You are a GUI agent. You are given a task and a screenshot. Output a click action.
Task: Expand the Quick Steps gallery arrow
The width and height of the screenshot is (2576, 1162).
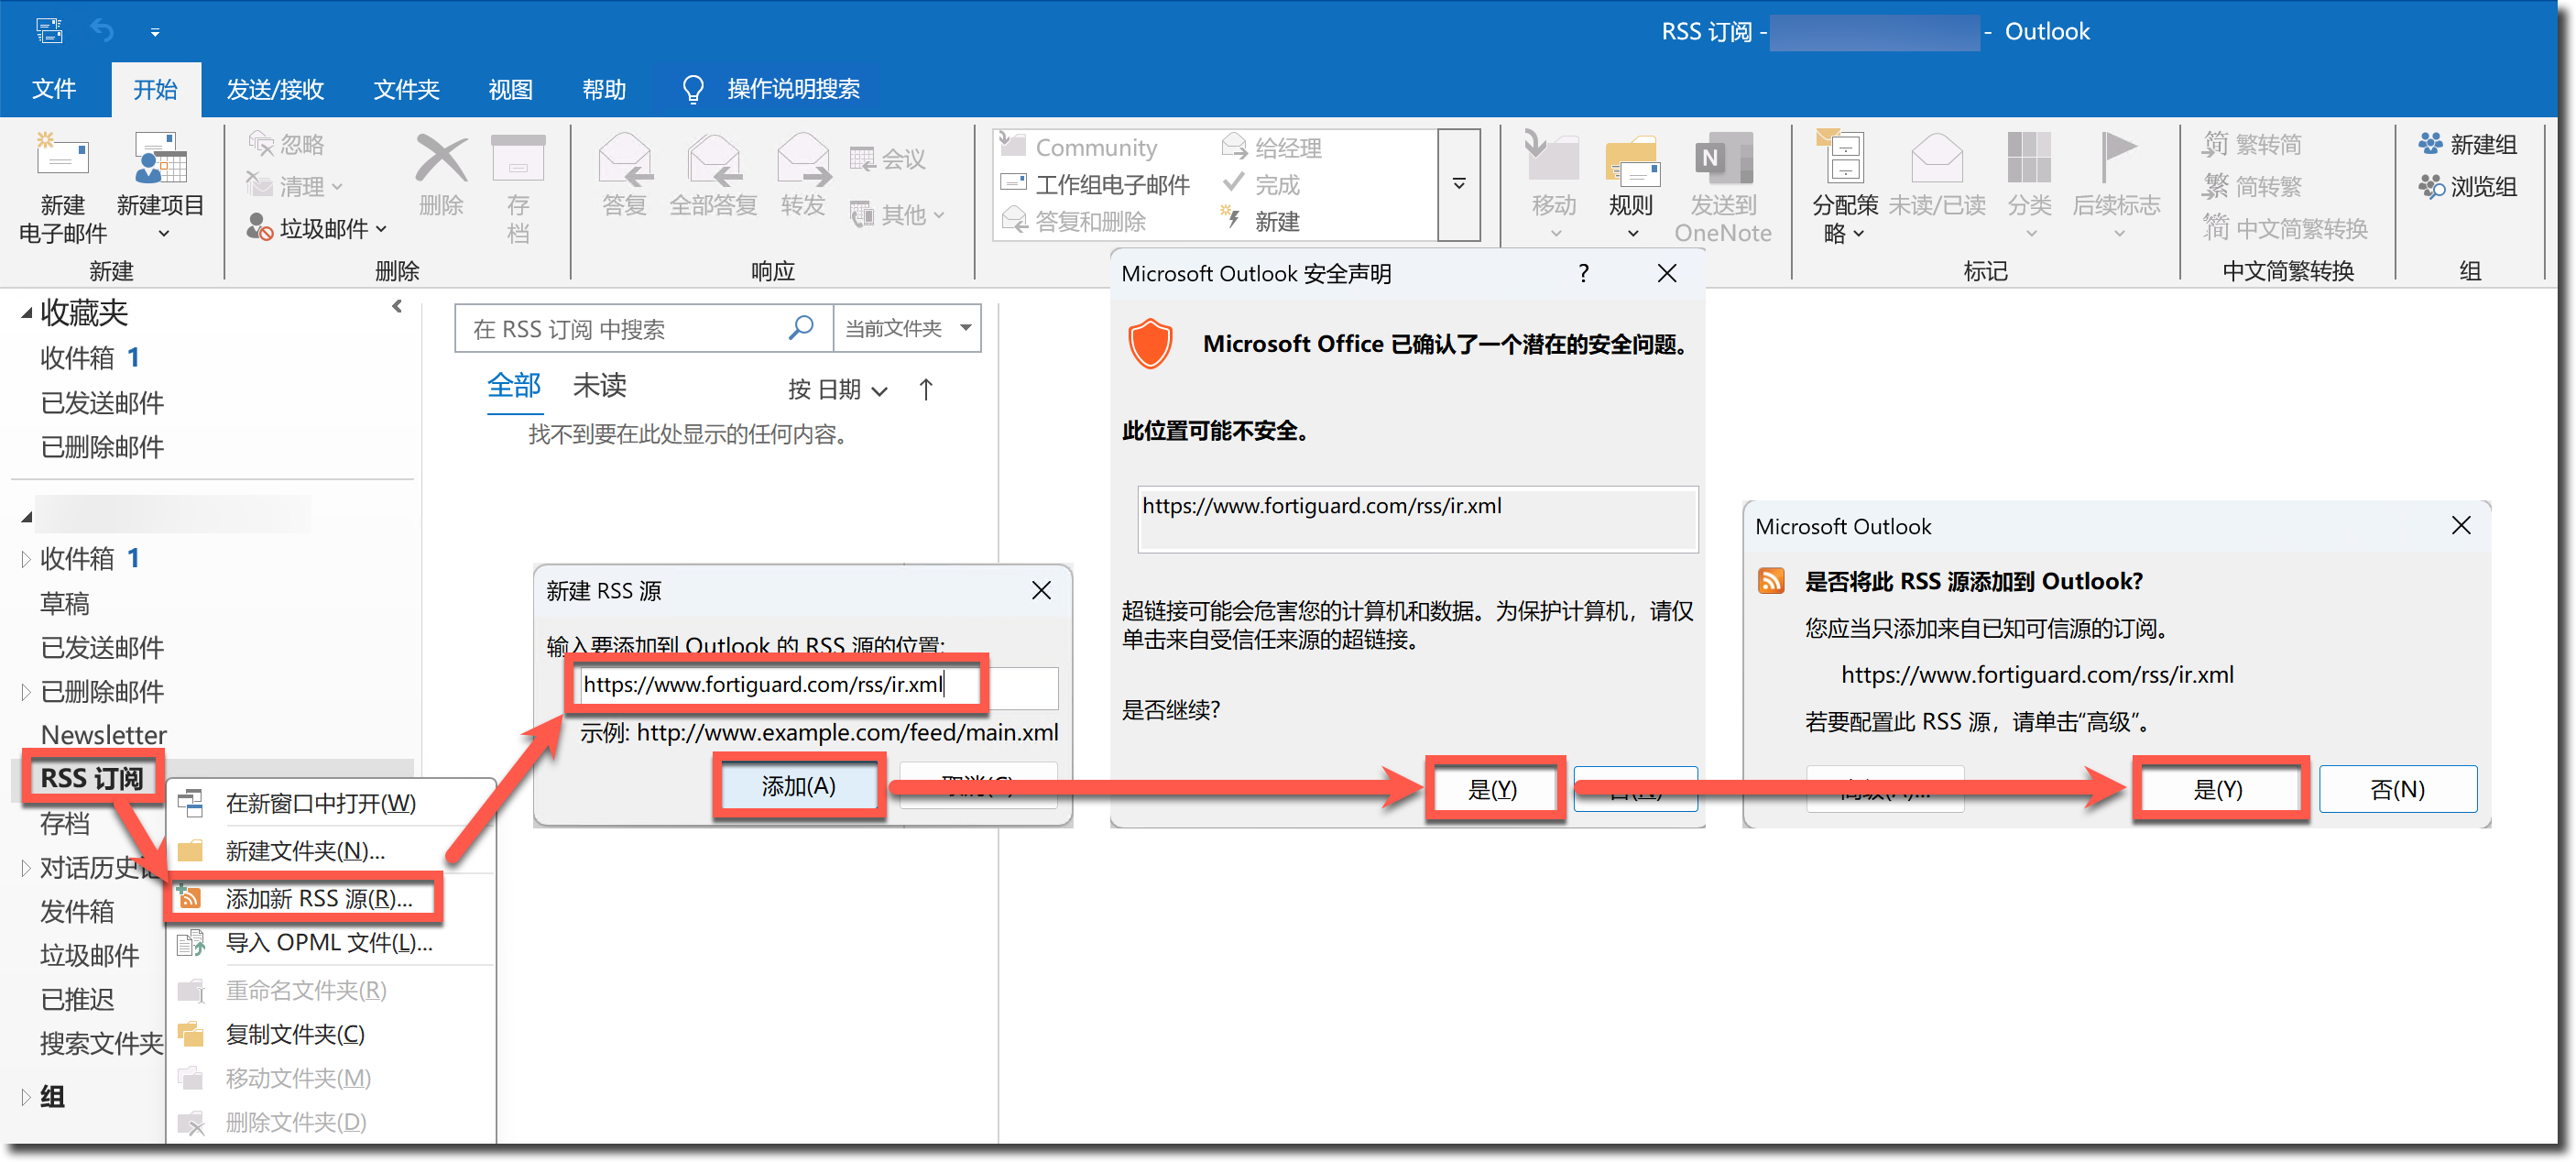coord(1459,185)
